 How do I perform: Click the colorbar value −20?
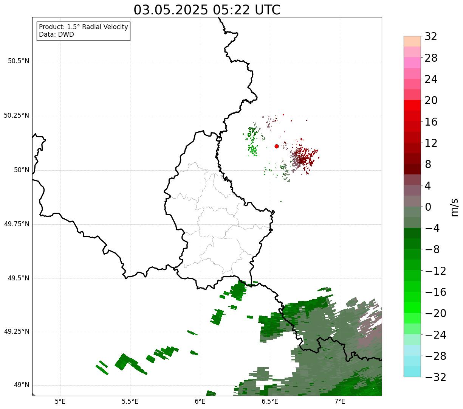tap(435, 313)
